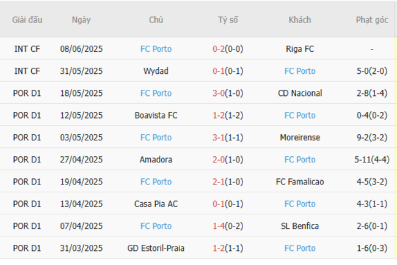Open the Riga FC team link
397x265 pixels.
point(300,49)
